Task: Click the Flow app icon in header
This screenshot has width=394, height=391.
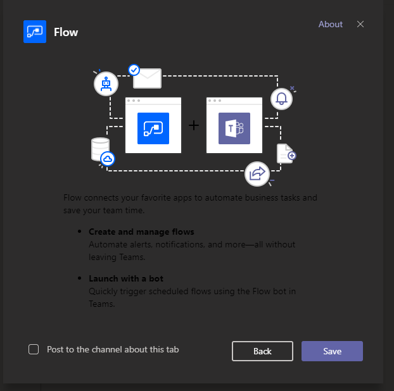Action: point(35,32)
